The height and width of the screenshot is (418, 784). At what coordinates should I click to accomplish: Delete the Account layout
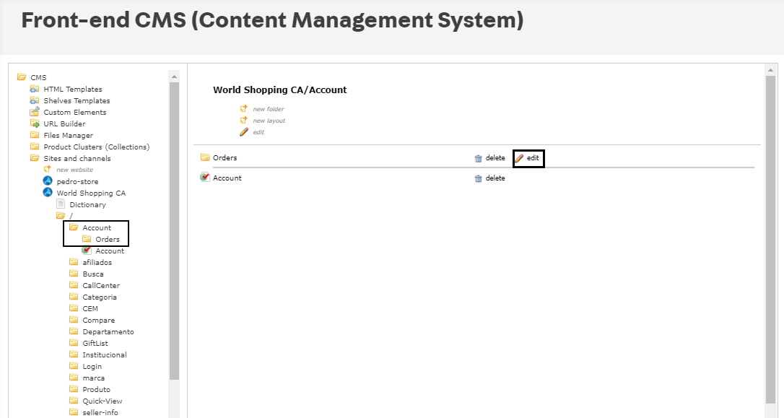(489, 178)
